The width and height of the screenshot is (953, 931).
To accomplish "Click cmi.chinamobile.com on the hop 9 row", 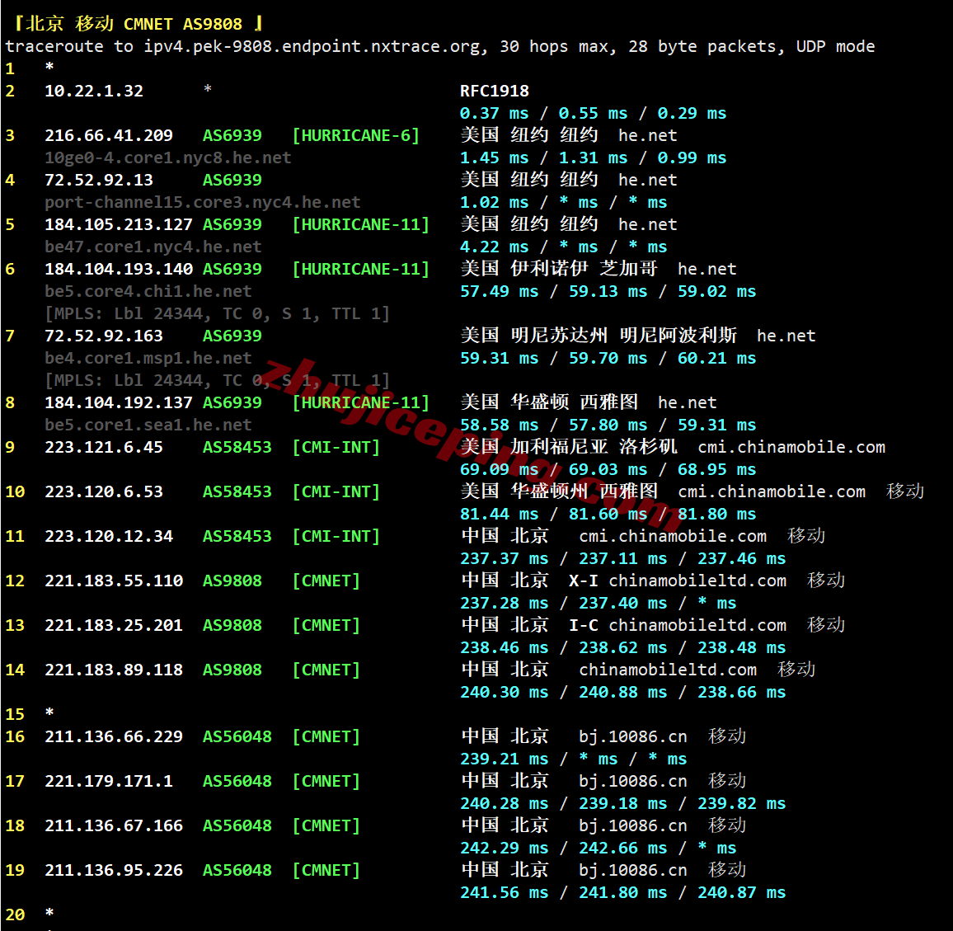I will tap(791, 448).
